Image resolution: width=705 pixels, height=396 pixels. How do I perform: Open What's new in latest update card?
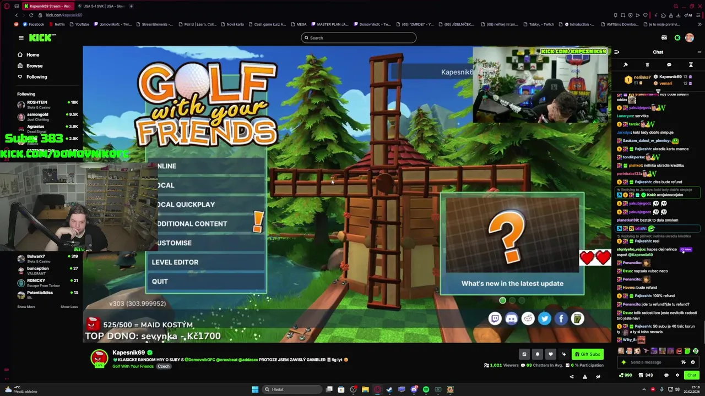pos(512,244)
